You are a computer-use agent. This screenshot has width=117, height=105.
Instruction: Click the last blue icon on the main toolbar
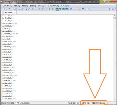(89, 9)
